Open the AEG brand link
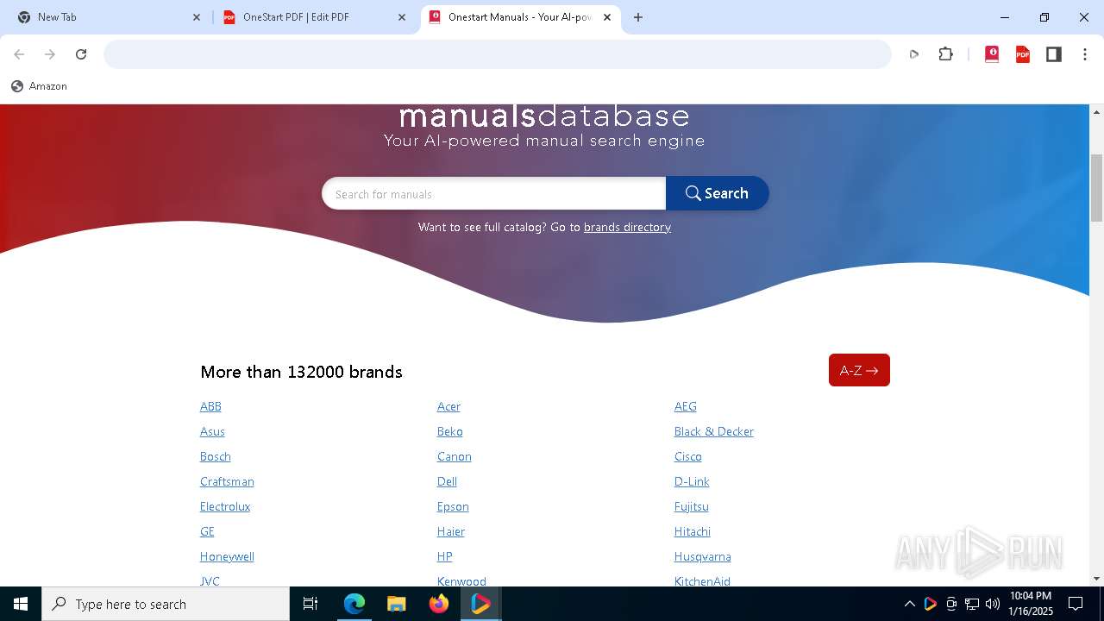The height and width of the screenshot is (621, 1104). point(686,406)
